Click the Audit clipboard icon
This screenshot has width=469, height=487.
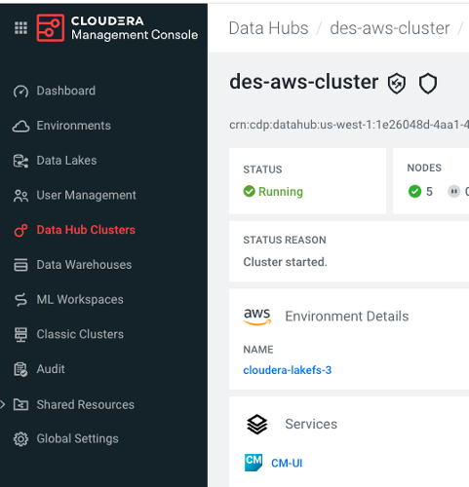coord(20,369)
